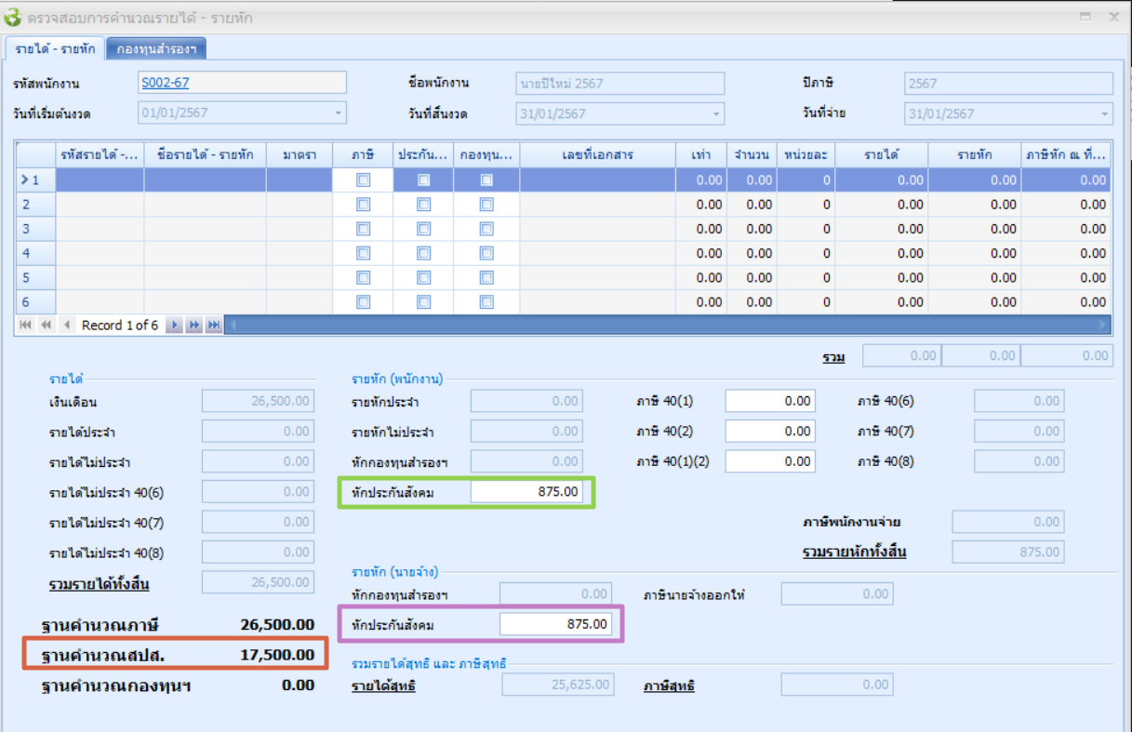
Task: Enable the กองทุน checkbox in row 5
Action: click(486, 277)
